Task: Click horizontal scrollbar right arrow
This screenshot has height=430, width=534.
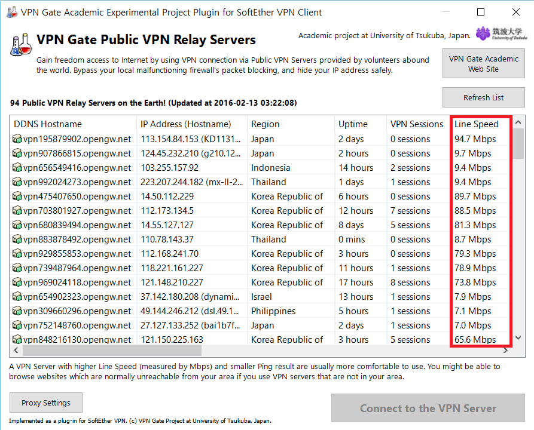Action: tap(505, 350)
